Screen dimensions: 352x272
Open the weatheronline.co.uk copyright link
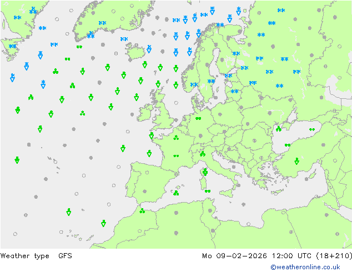pos(305,267)
